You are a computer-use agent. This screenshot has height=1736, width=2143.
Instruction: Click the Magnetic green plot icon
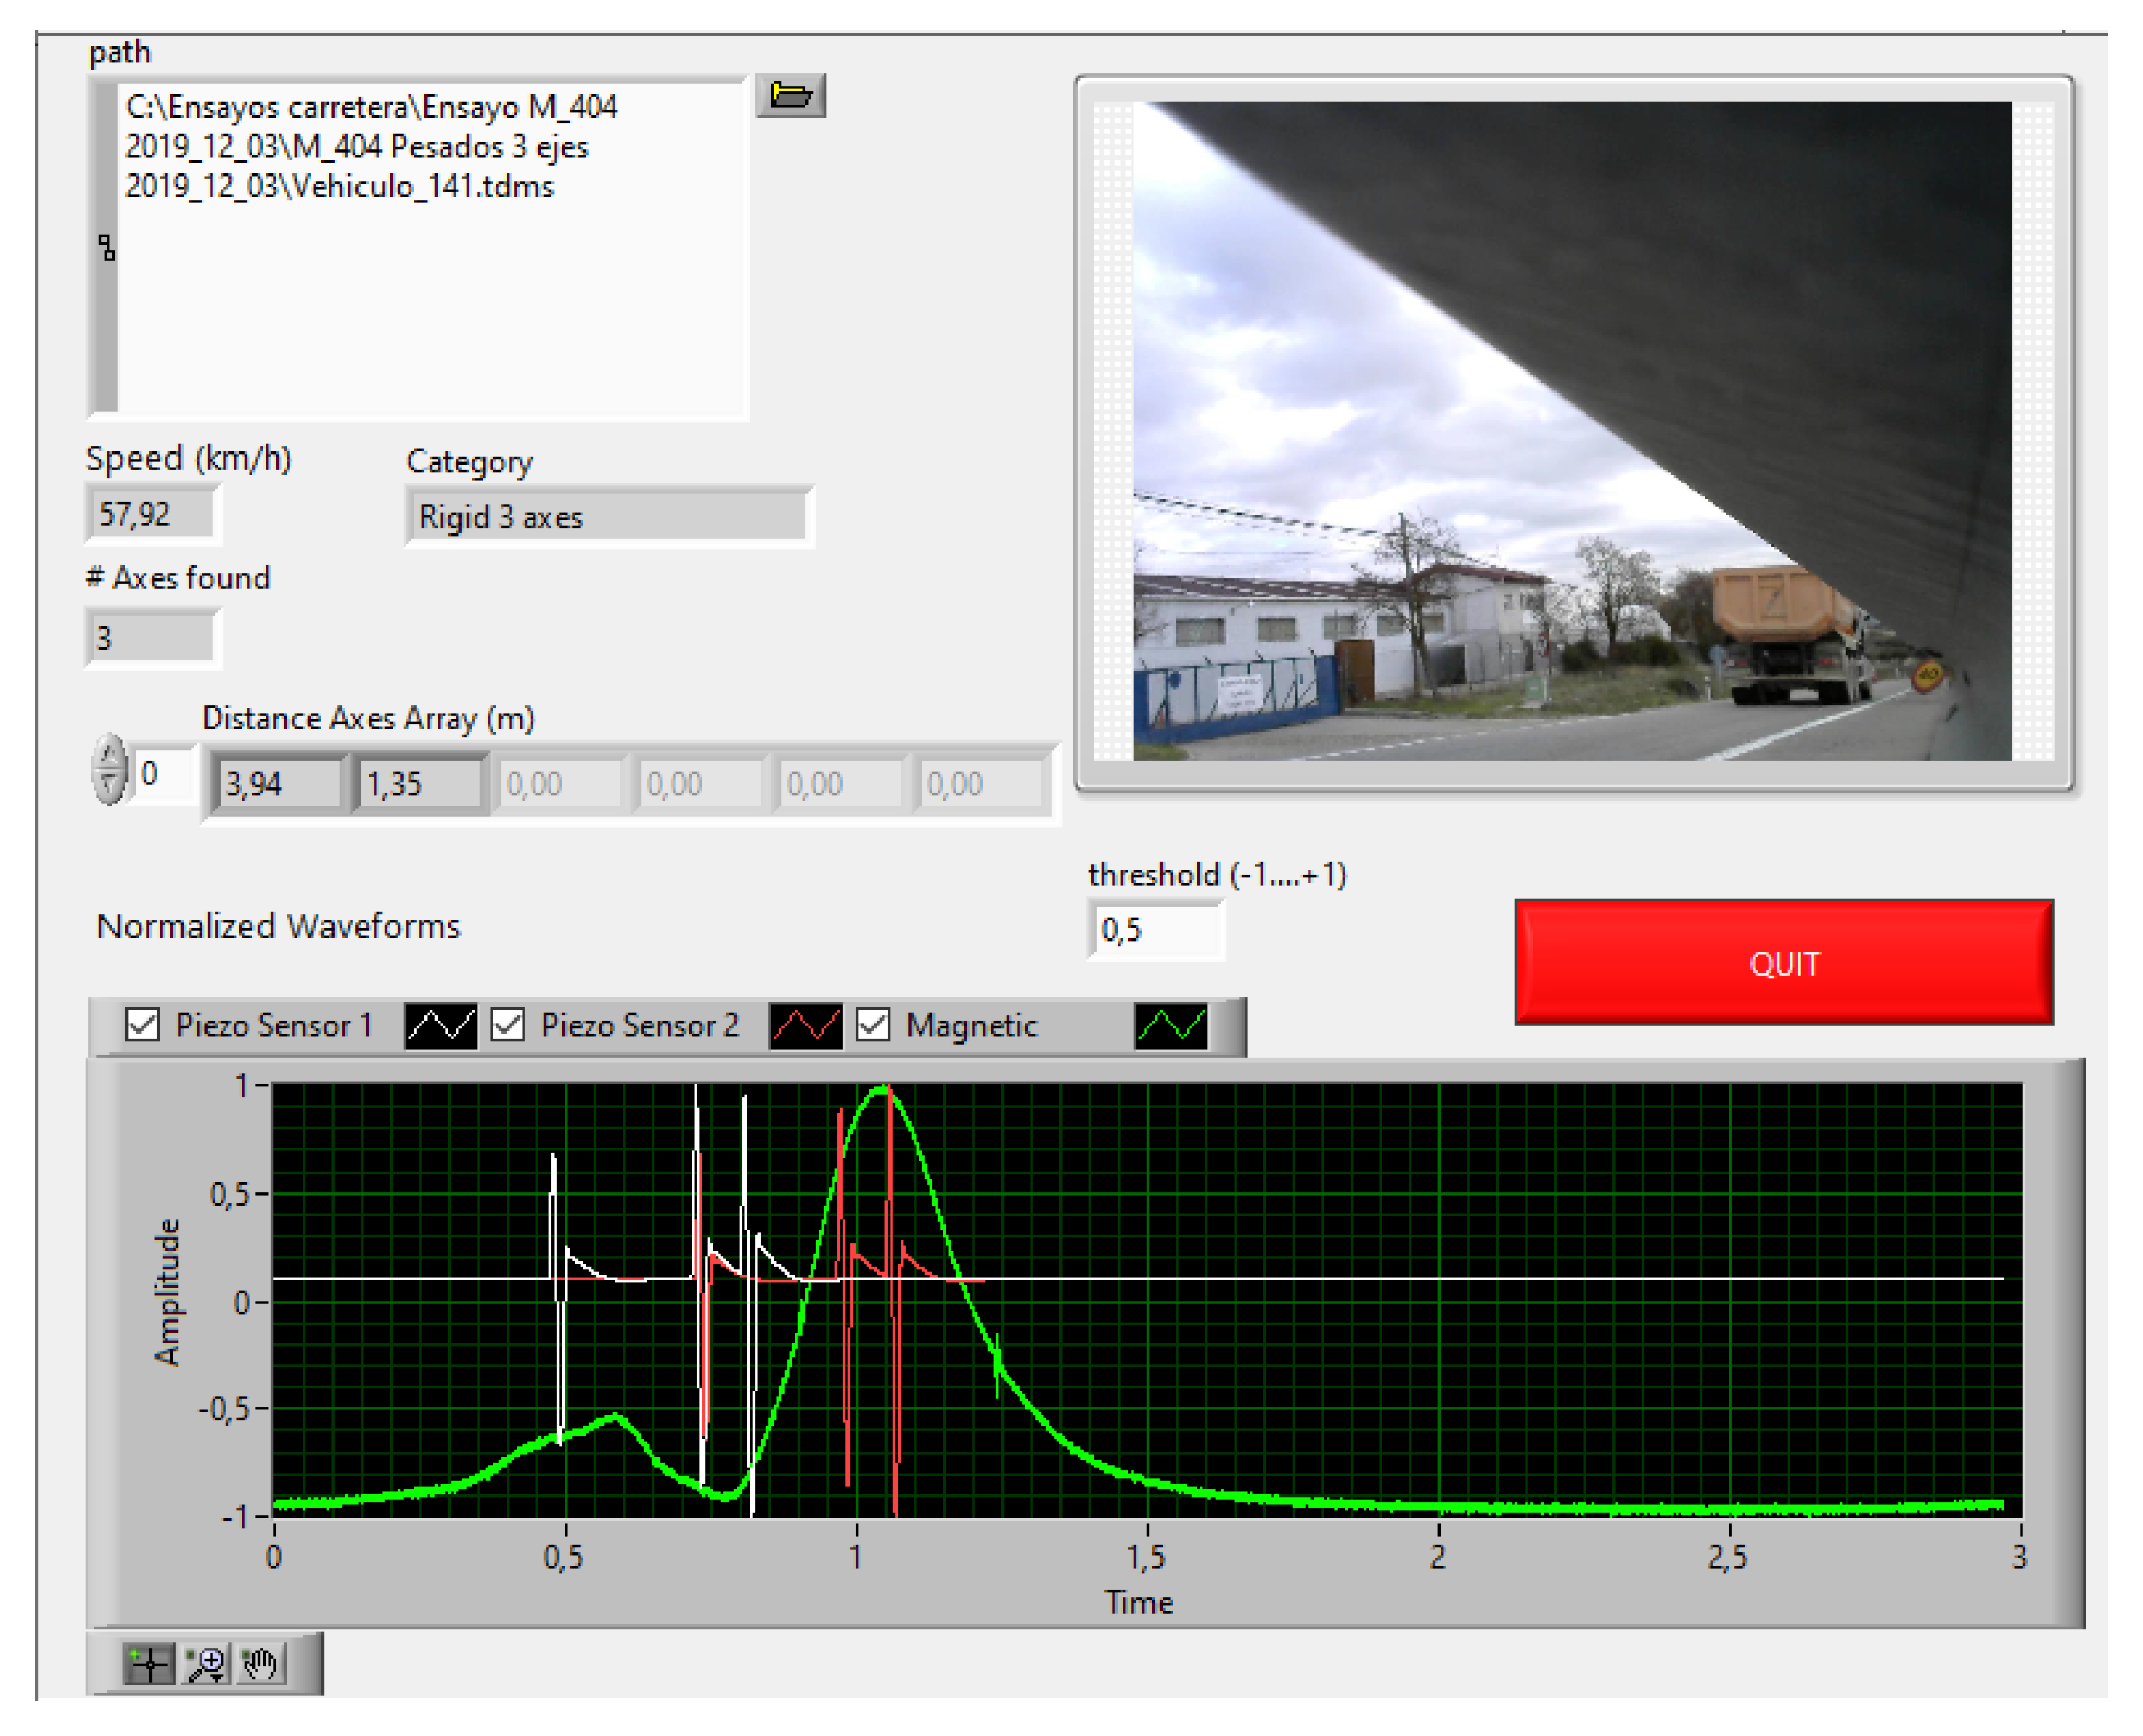point(1171,1025)
